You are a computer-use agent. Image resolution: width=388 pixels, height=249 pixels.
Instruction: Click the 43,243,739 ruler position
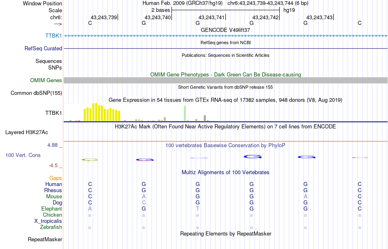(x=104, y=17)
